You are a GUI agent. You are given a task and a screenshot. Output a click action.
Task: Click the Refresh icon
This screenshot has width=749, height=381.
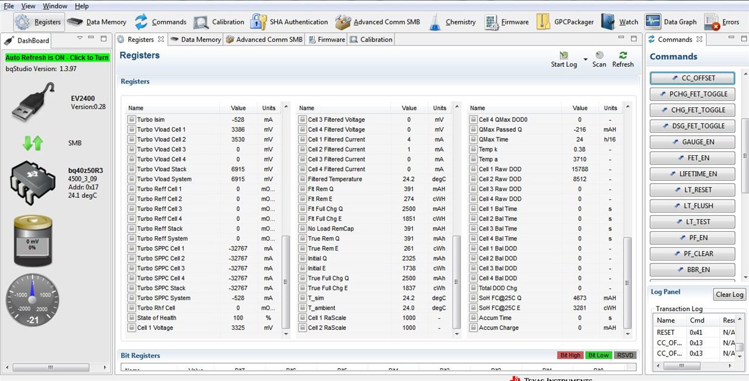pos(623,55)
